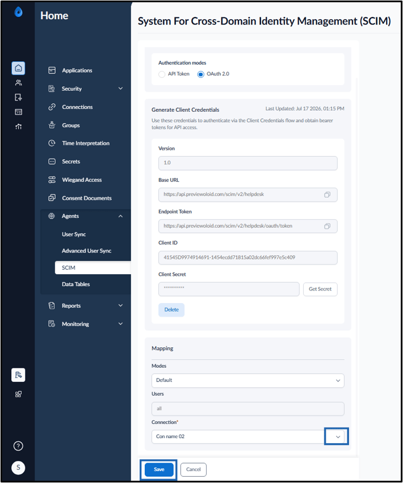Open the apps grid icon in the rail
This screenshot has height=483, width=403.
pyautogui.click(x=19, y=394)
